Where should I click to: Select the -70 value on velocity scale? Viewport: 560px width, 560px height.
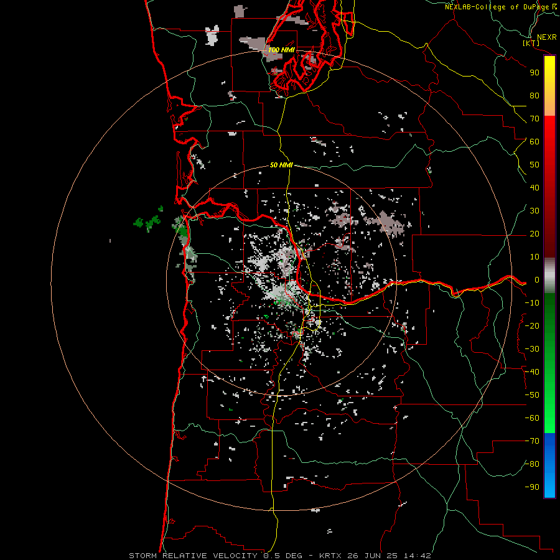[532, 441]
